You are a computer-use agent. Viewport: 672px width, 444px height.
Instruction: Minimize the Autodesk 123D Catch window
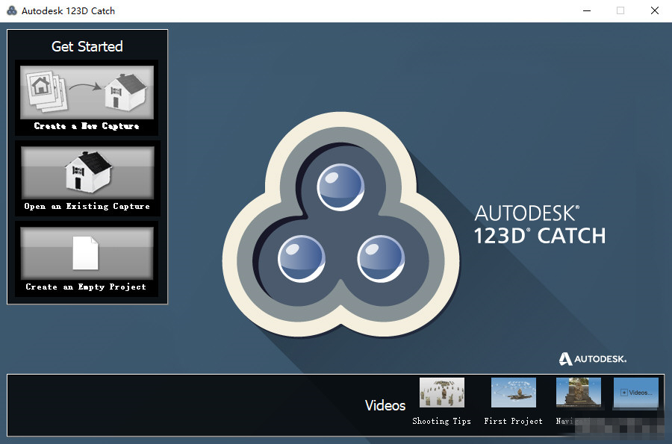(587, 10)
